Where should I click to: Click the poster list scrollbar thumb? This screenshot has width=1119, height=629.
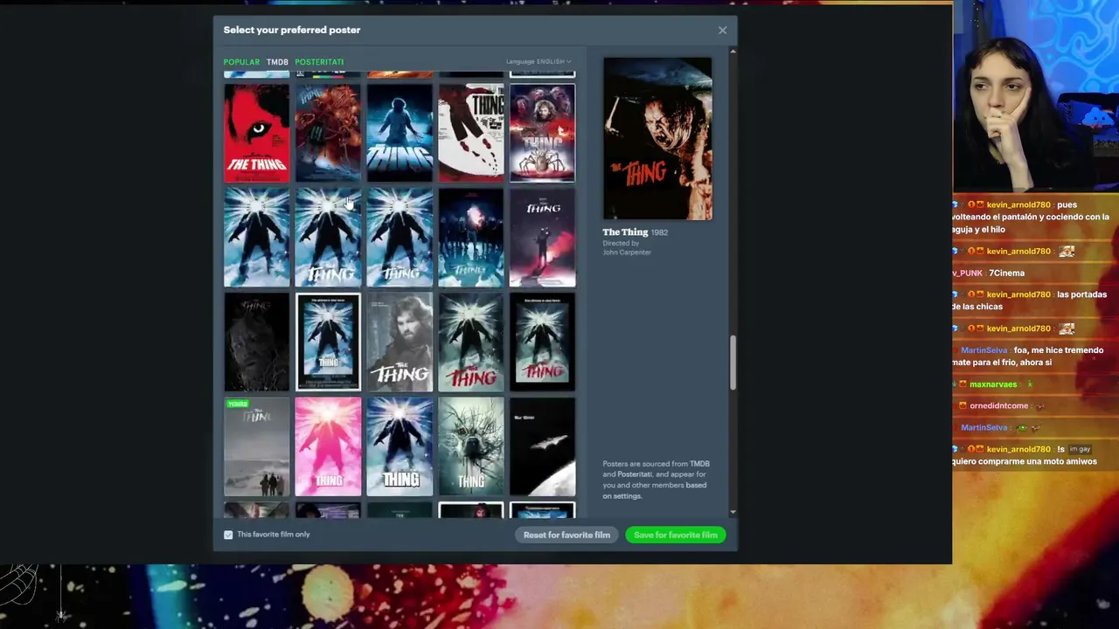pos(733,363)
